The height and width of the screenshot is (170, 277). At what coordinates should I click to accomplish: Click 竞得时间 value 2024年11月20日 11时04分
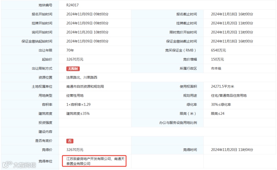point(232,150)
